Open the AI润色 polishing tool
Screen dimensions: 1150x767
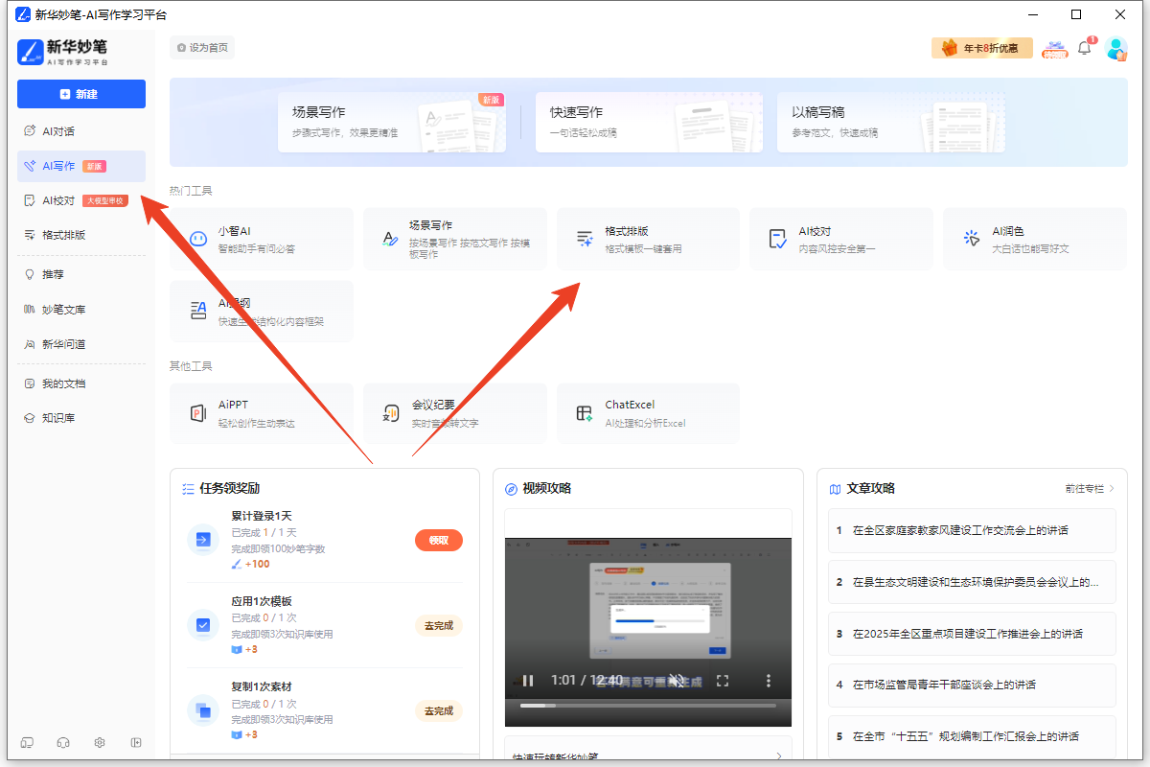pos(1033,238)
